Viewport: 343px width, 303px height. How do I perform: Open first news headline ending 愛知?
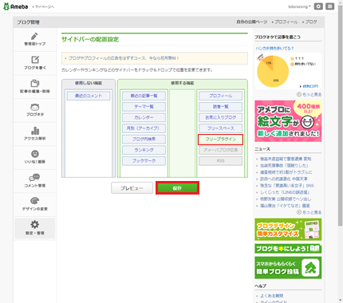click(x=286, y=159)
